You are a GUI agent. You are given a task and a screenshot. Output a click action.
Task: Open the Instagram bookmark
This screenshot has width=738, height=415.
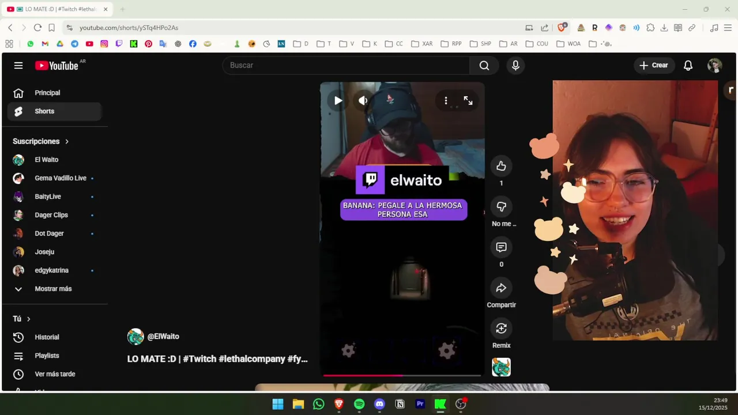104,44
